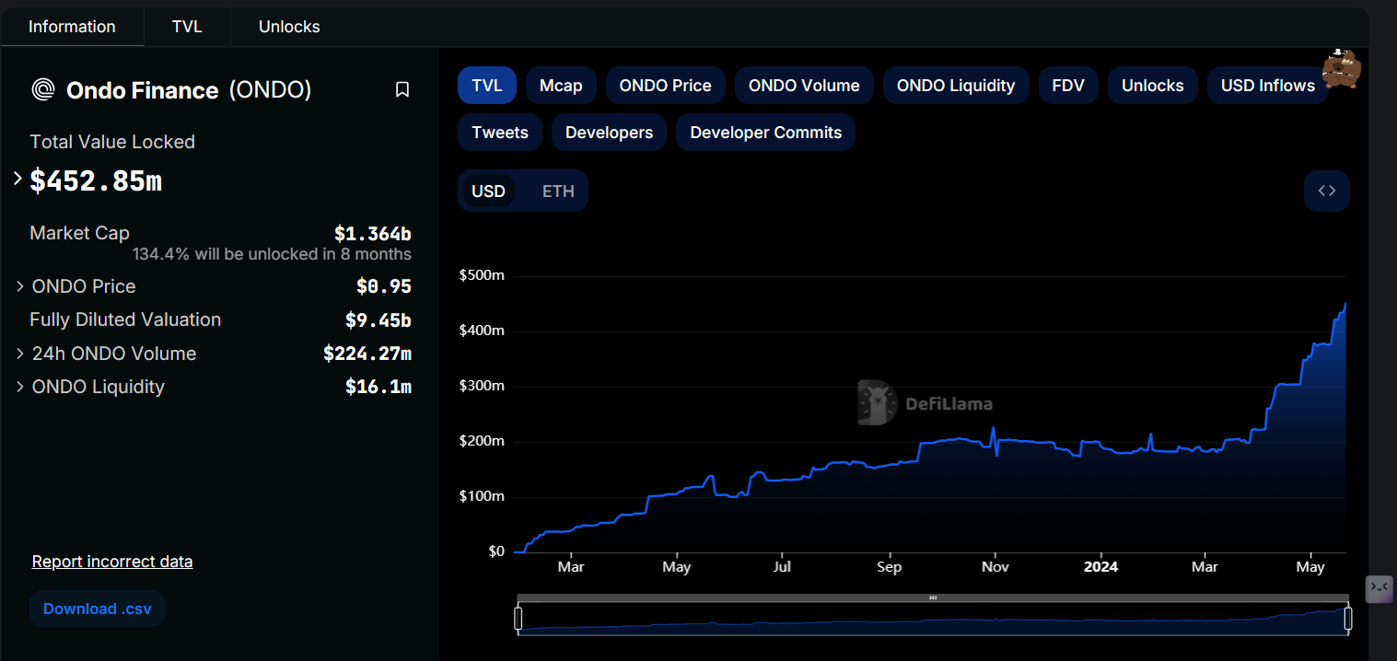Toggle the Tweets chart series
Screen dimensions: 1397x661
(x=500, y=133)
